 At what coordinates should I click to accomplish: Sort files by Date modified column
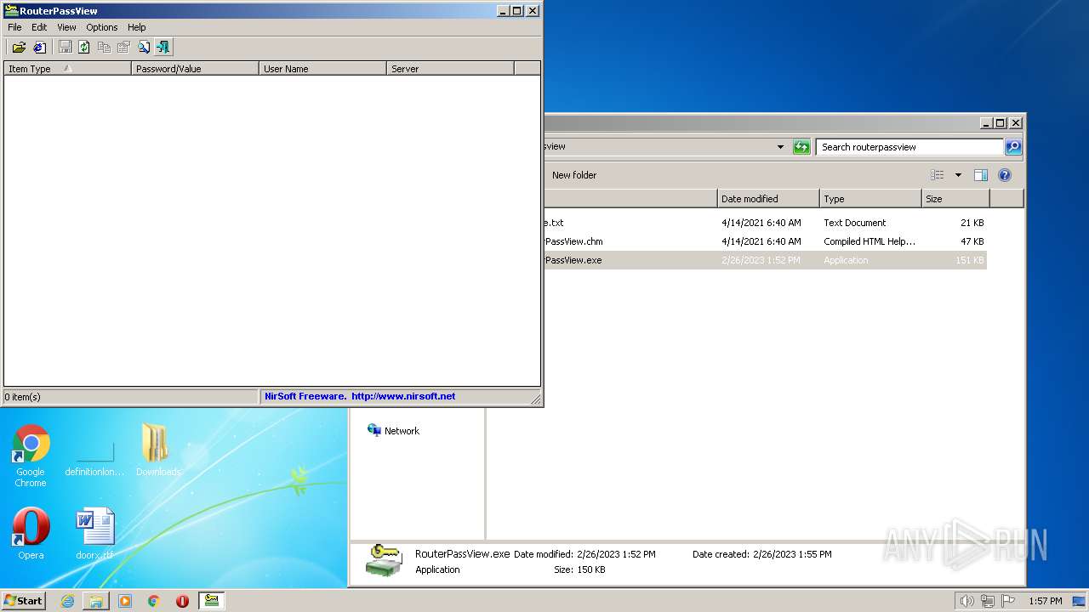(768, 199)
